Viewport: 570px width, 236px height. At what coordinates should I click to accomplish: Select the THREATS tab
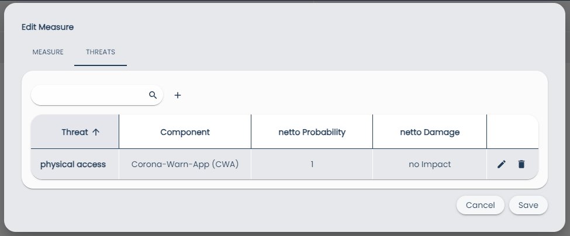click(x=101, y=52)
